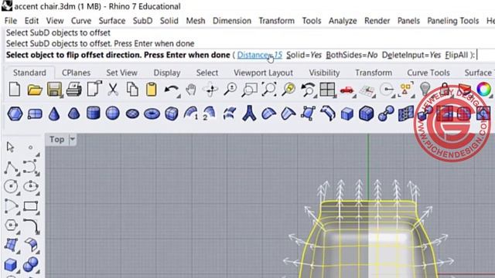
Task: Click the Top viewport title label
Action: pos(56,139)
